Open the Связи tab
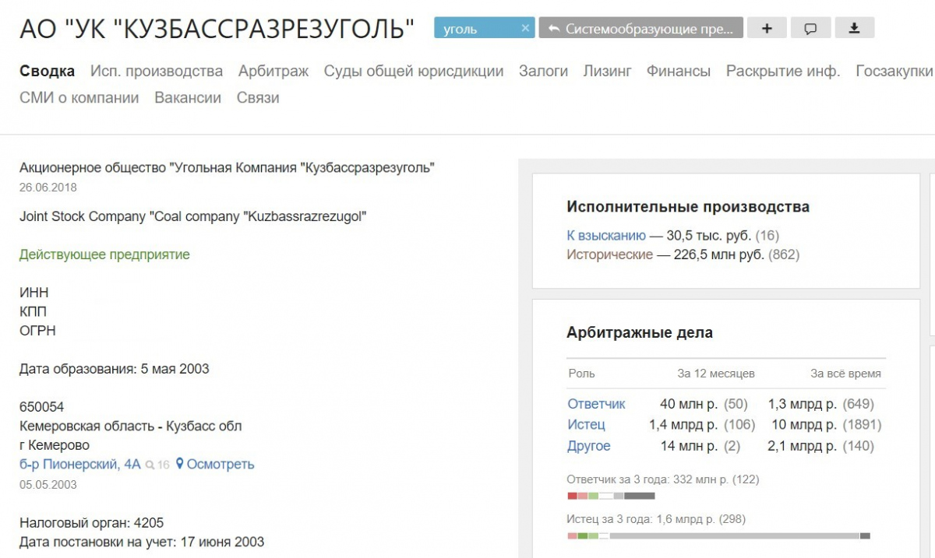Screen dimensions: 935x558 tap(258, 97)
